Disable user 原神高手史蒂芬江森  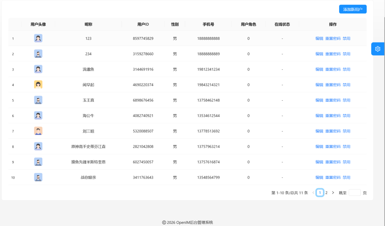346,147
